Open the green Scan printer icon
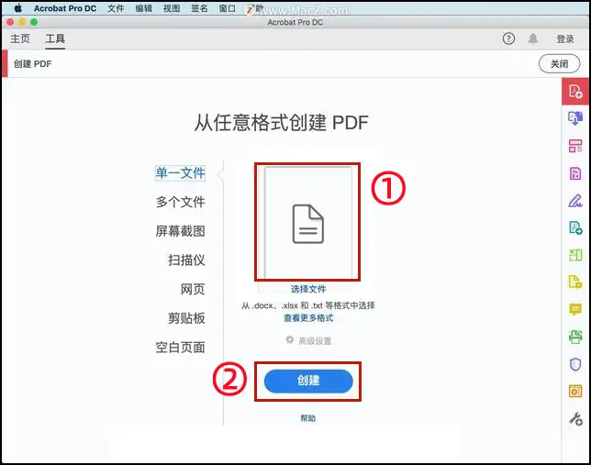The image size is (591, 465). point(575,337)
